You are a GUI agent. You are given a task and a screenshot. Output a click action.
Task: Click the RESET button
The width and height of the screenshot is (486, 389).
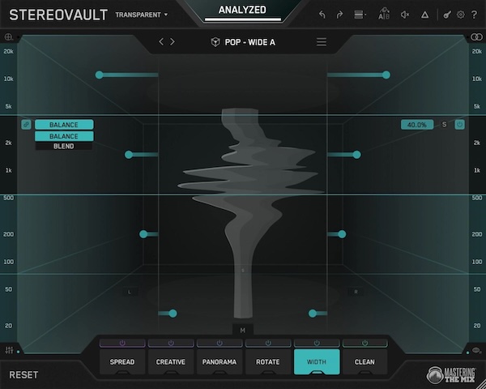(x=23, y=374)
